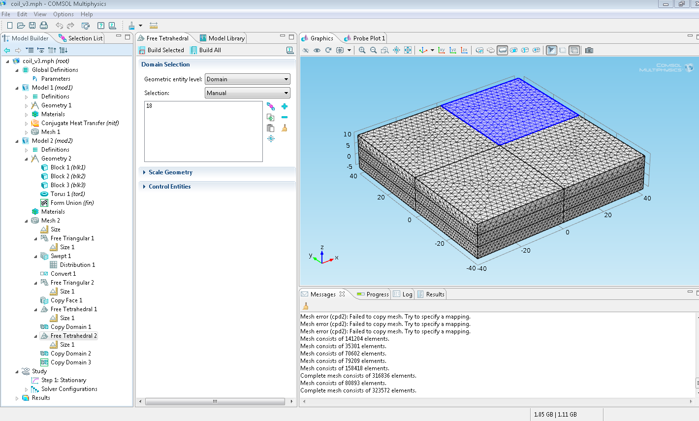The width and height of the screenshot is (699, 421).
Task: Open the default view dropdown arrow in Graphics
Action: pyautogui.click(x=432, y=50)
